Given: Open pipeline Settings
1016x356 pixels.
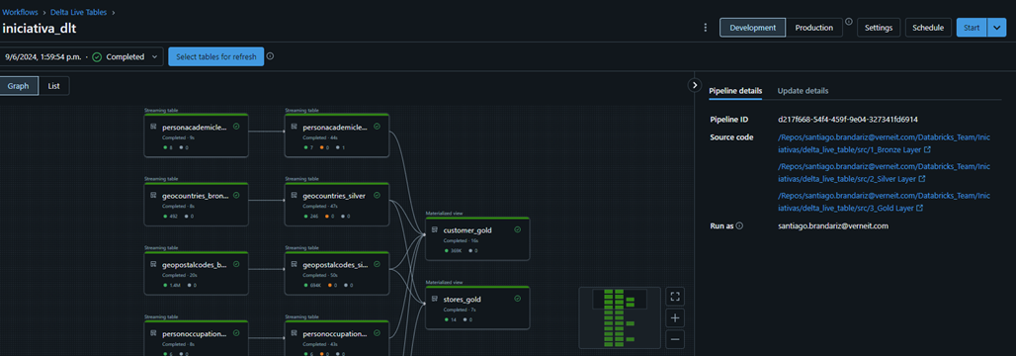Looking at the screenshot, I should click(x=879, y=28).
